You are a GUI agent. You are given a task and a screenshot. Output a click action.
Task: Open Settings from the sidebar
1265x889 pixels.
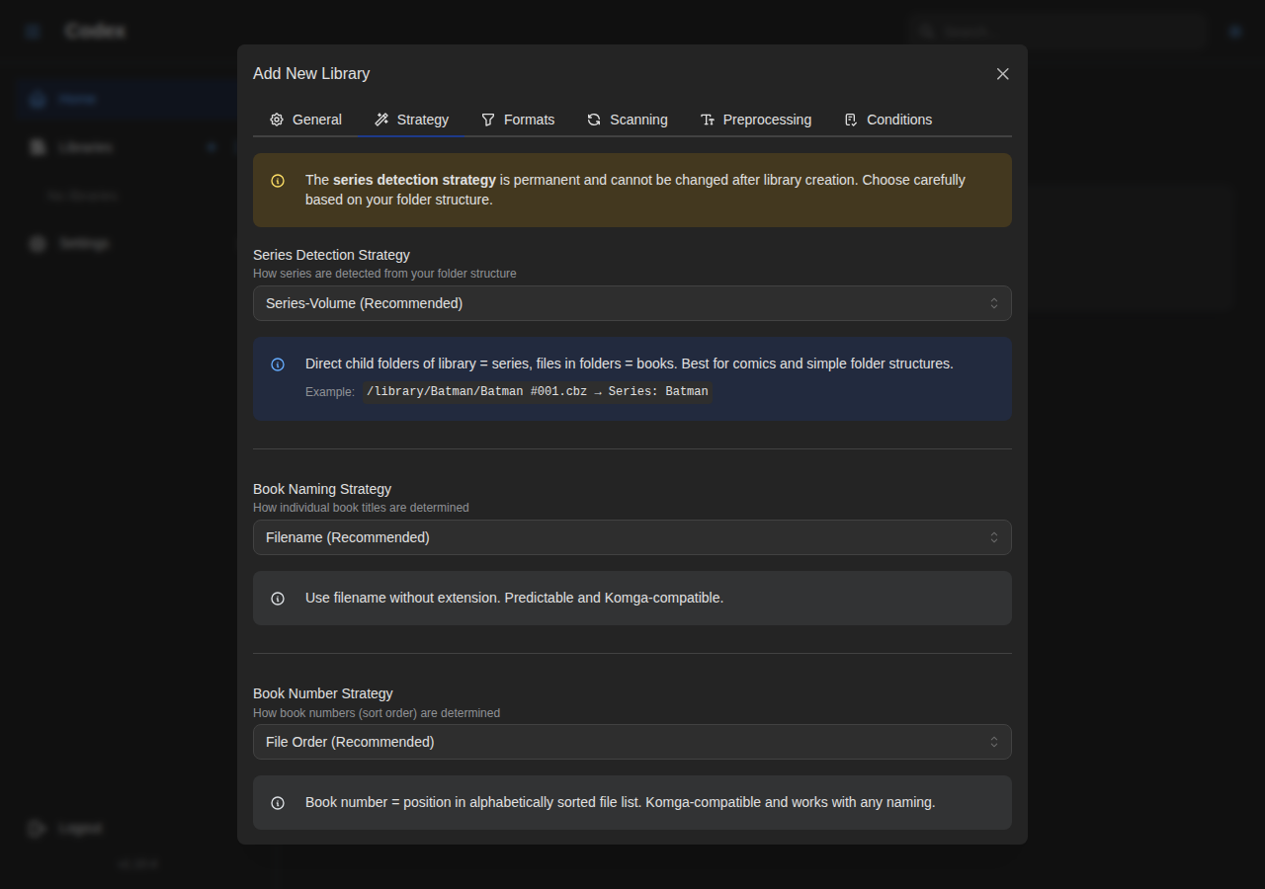[84, 243]
